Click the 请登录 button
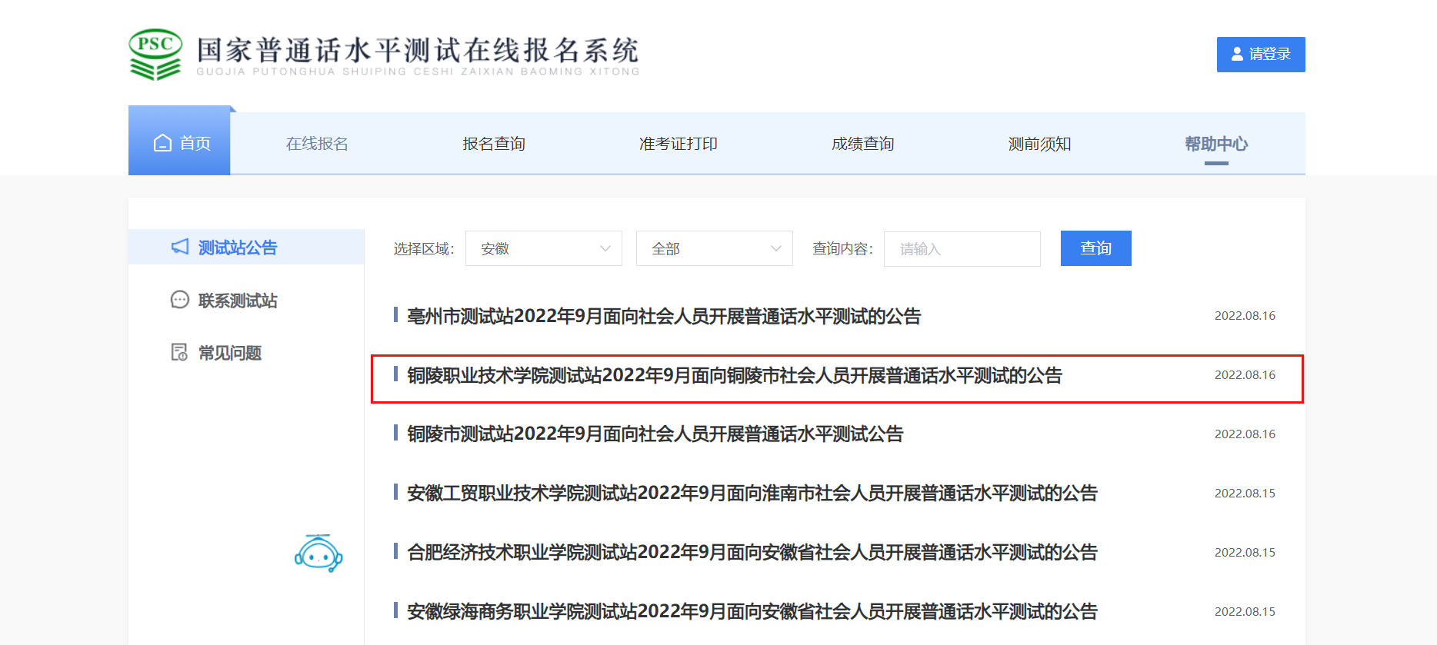 1261,55
